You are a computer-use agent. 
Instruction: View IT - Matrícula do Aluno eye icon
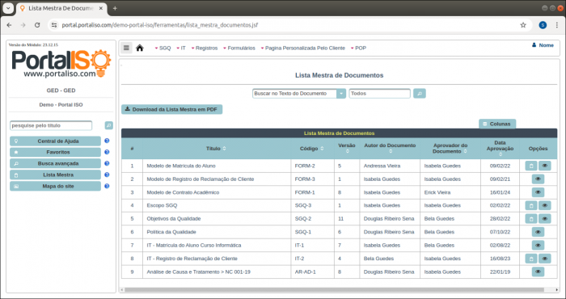(538, 245)
